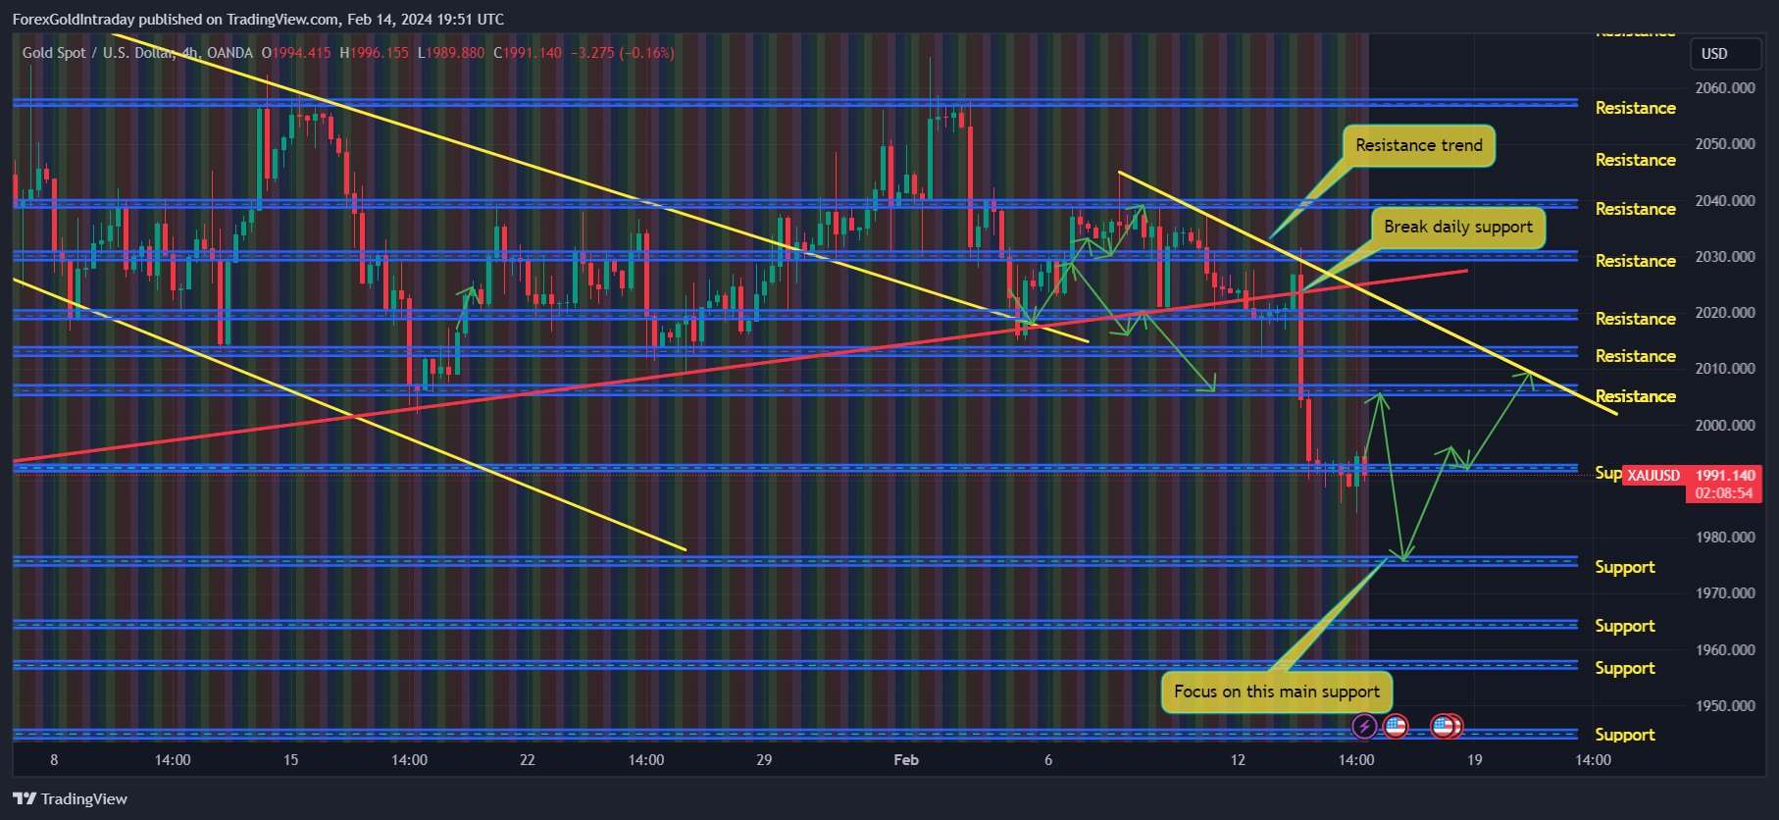Screen dimensions: 1779x820
Task: Click the 2000.000 price axis label
Action: pos(1725,425)
